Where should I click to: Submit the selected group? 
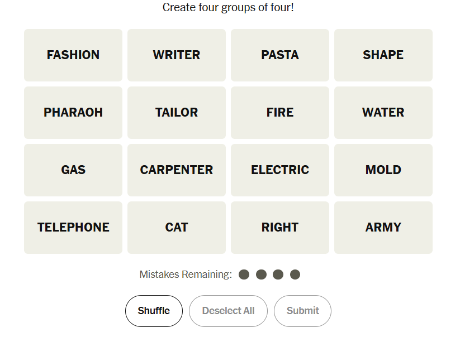tap(302, 311)
